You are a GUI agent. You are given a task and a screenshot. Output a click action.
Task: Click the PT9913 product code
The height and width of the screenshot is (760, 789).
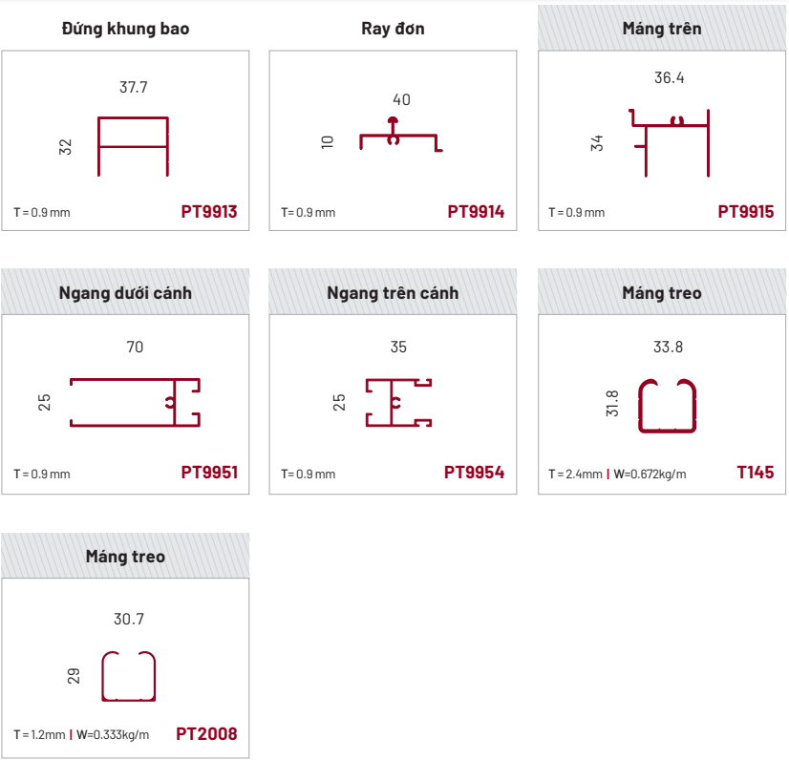coord(209,212)
